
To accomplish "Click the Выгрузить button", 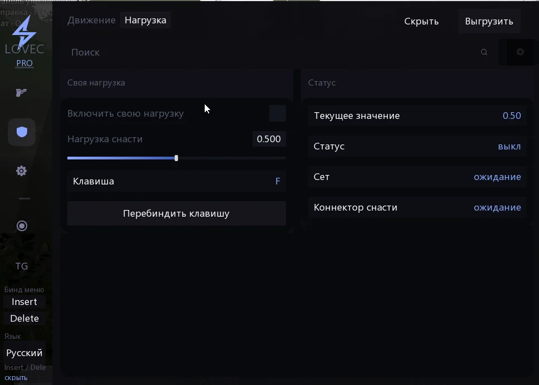I will (x=489, y=21).
